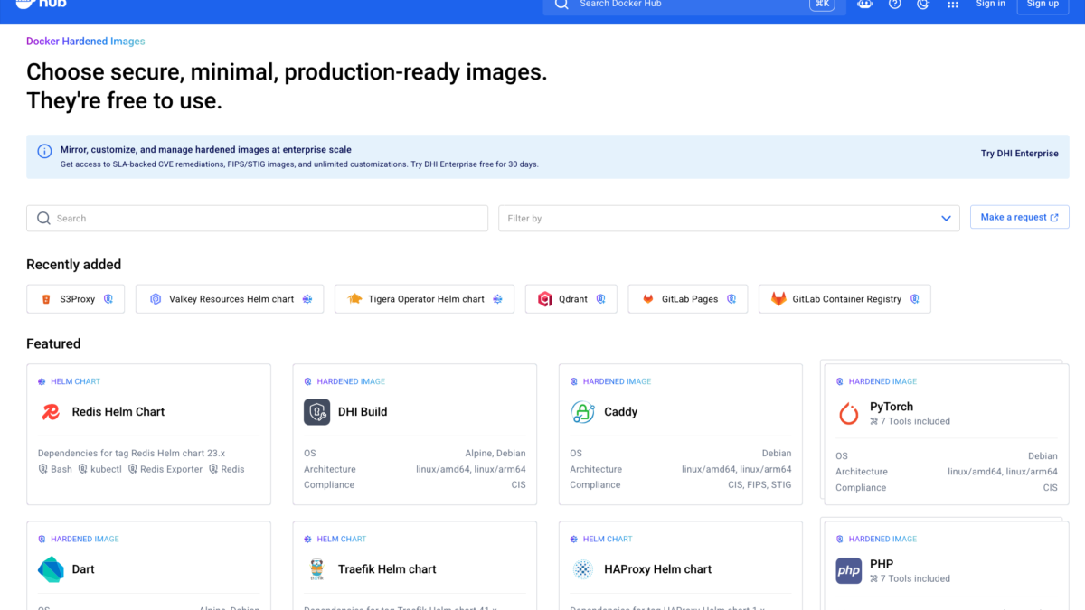The width and height of the screenshot is (1085, 610).
Task: Click the Recently added heading
Action: (74, 265)
